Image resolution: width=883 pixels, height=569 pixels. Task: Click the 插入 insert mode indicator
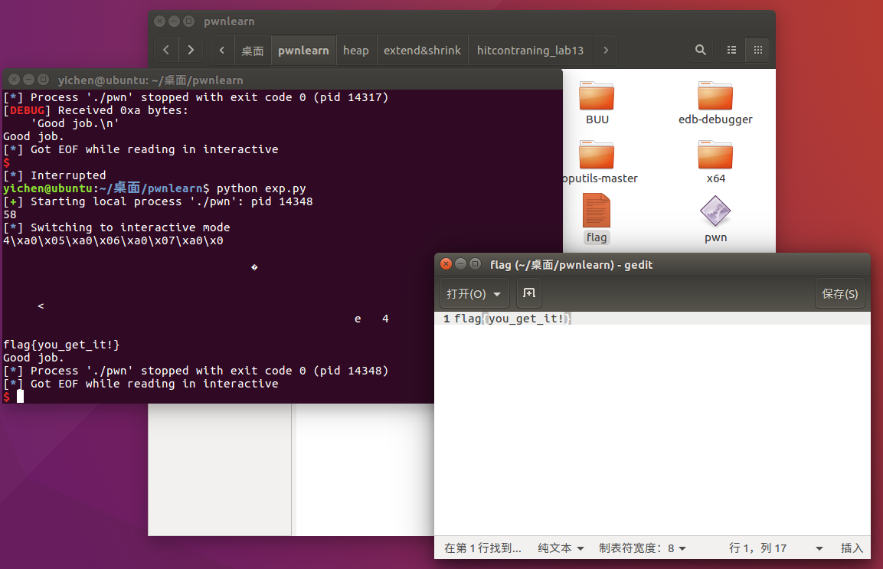(852, 548)
